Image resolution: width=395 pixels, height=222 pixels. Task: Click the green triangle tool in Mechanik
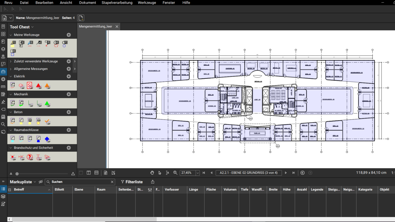47,103
